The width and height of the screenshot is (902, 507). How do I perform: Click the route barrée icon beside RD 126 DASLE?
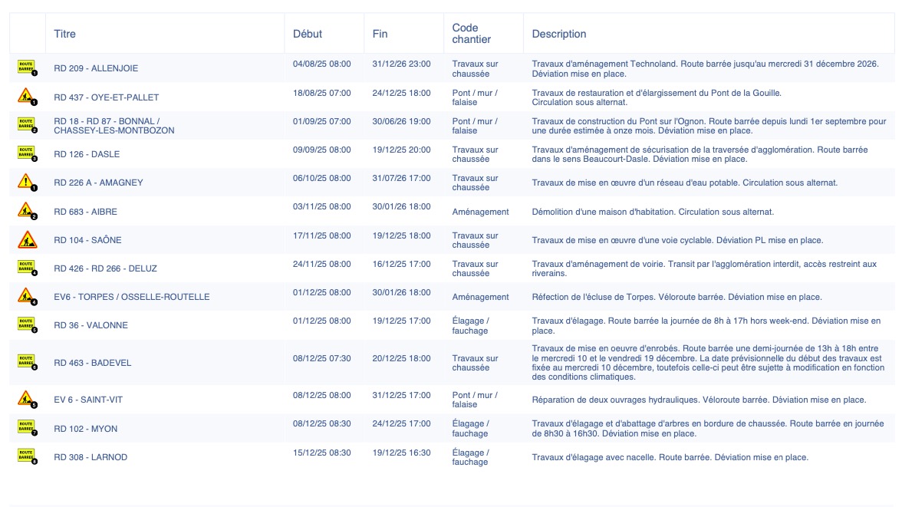point(27,153)
